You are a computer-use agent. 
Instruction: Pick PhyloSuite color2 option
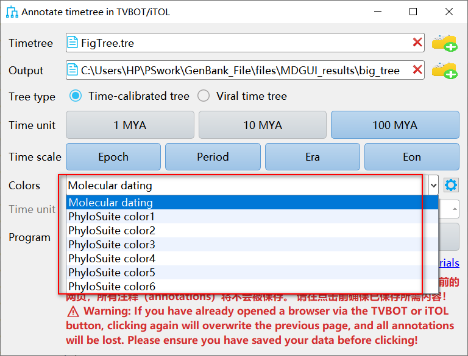click(252, 231)
